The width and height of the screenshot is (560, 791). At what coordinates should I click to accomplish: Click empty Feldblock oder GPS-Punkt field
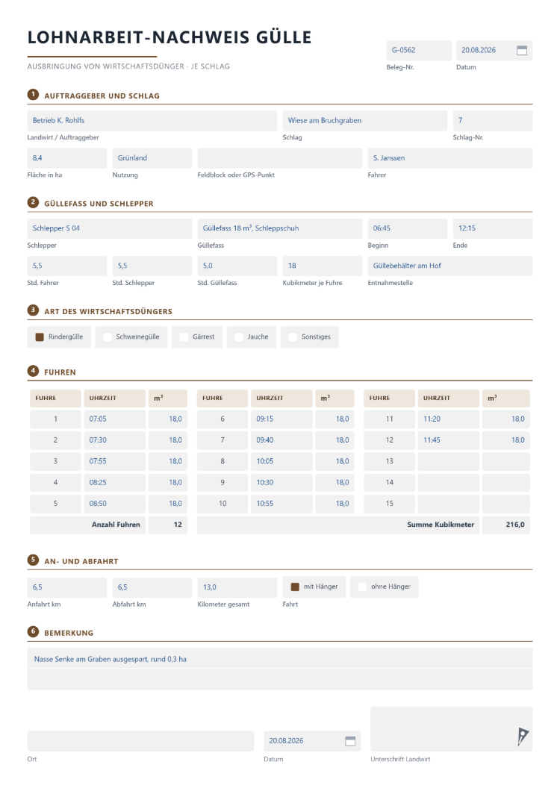280,158
